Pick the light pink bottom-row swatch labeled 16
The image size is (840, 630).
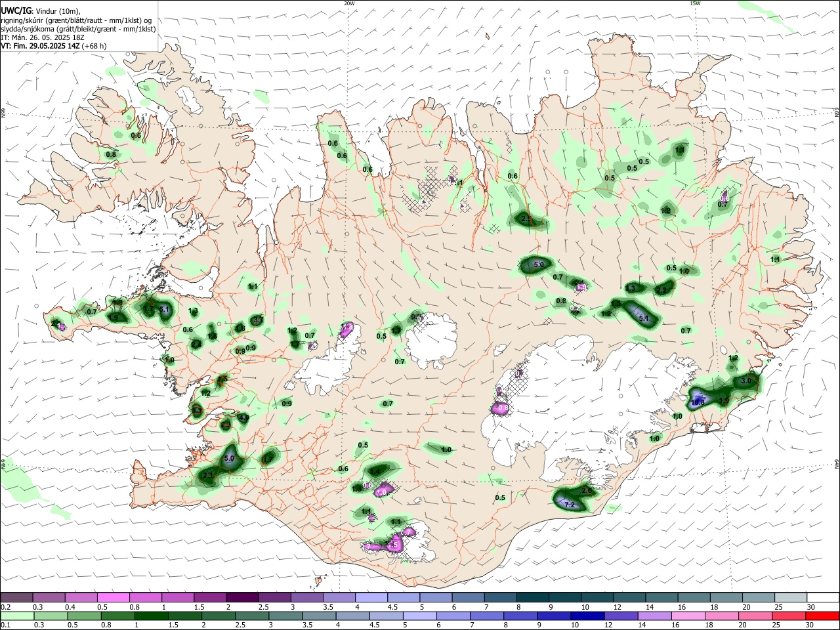click(x=689, y=616)
